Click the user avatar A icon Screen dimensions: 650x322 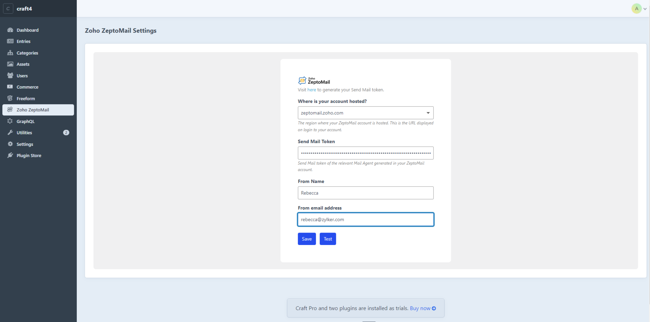click(x=636, y=9)
